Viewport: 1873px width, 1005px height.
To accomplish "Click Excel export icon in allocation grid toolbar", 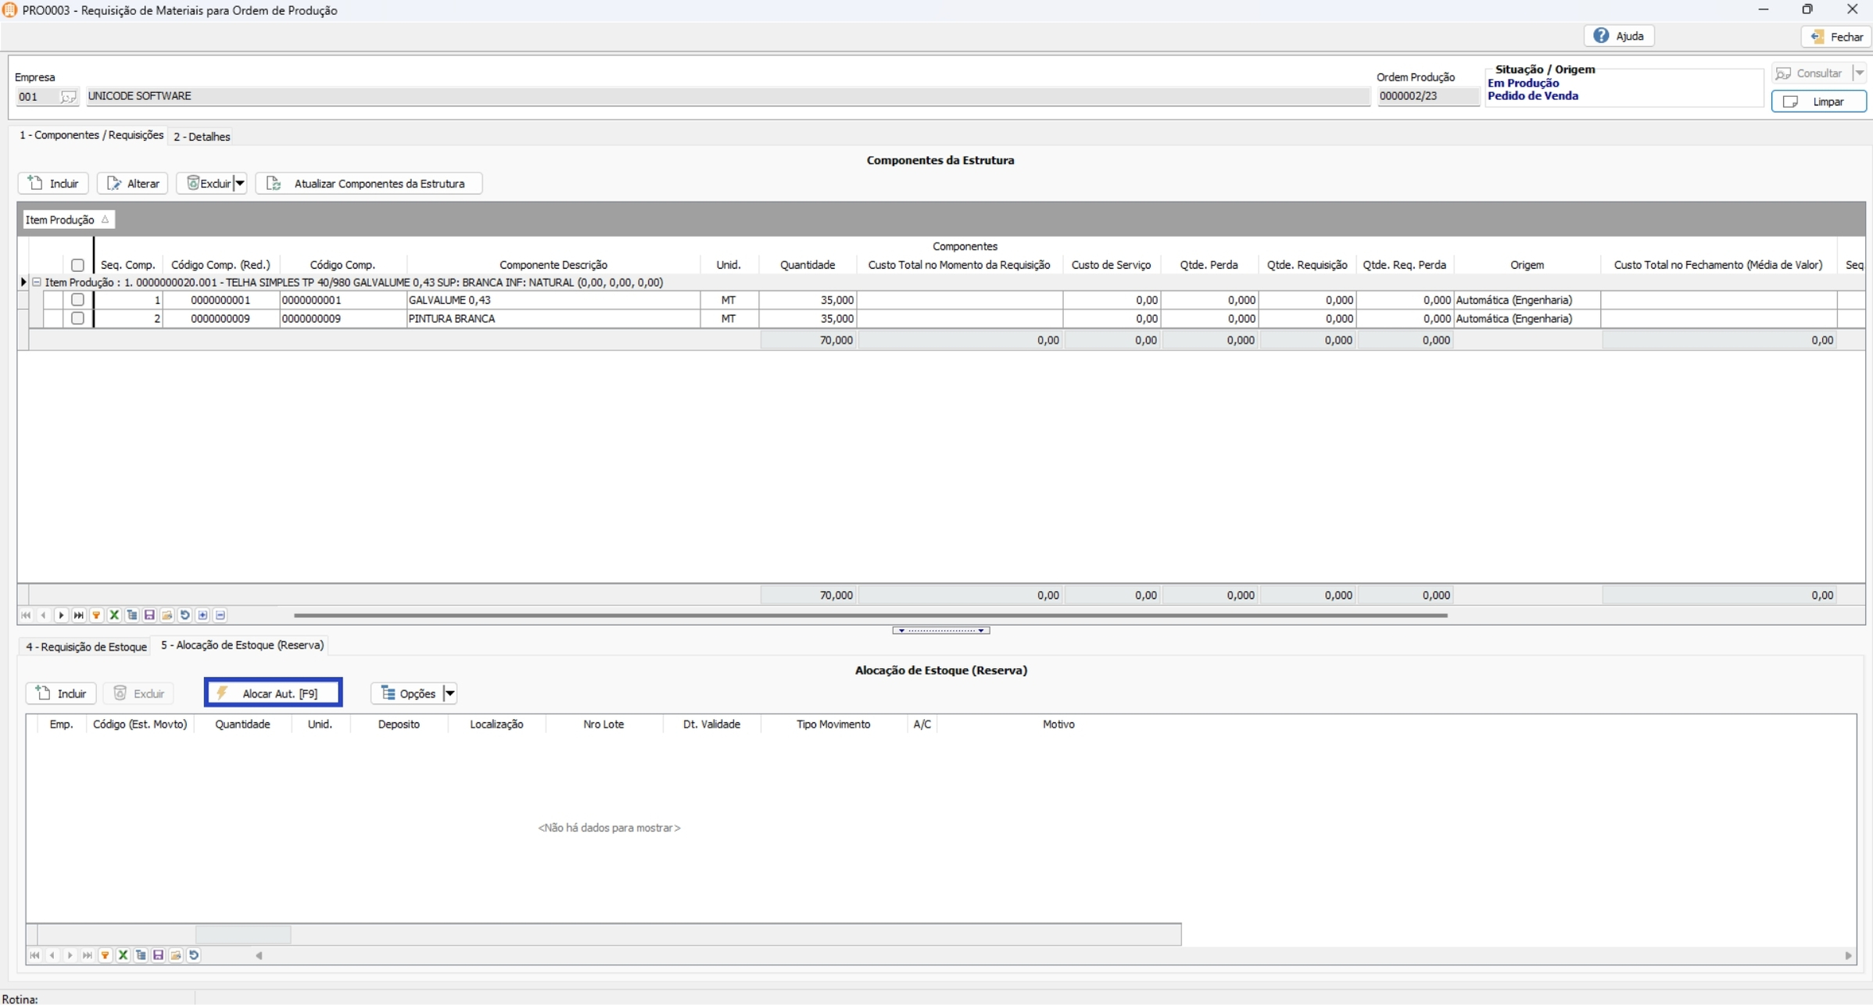I will click(x=123, y=955).
